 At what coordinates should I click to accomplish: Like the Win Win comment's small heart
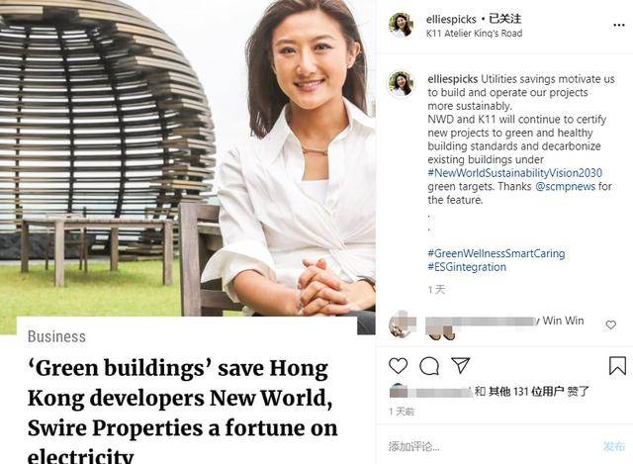[x=611, y=325]
